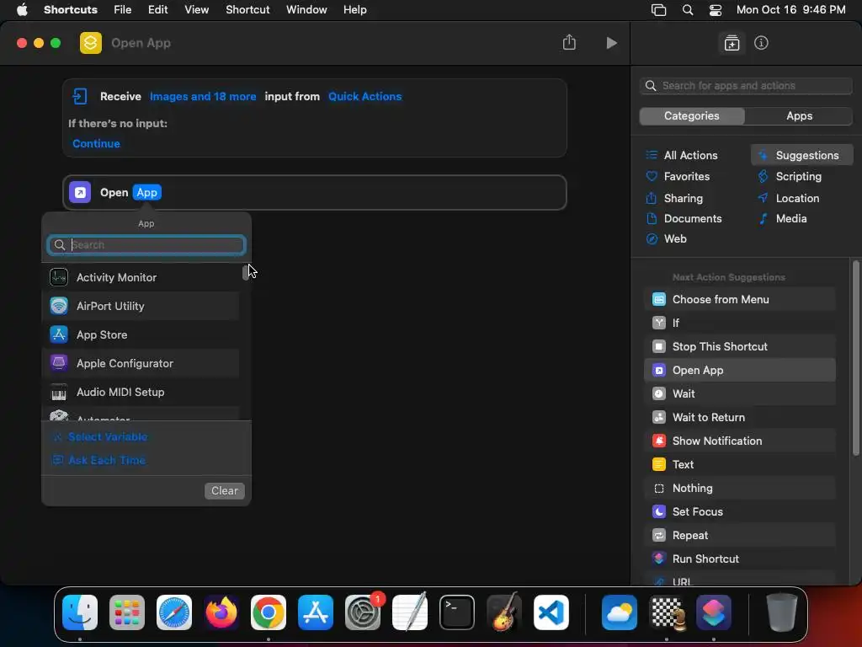Open the Window menu

coord(306,10)
